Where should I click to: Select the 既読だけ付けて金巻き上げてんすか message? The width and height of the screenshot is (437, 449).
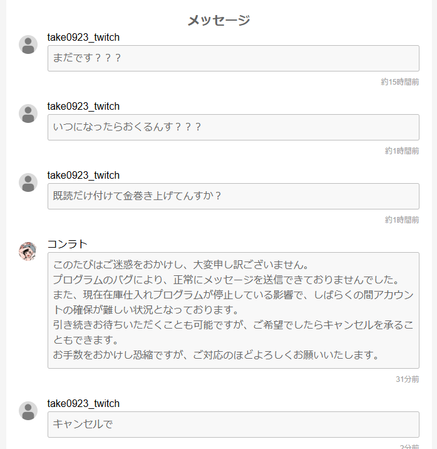coord(234,196)
